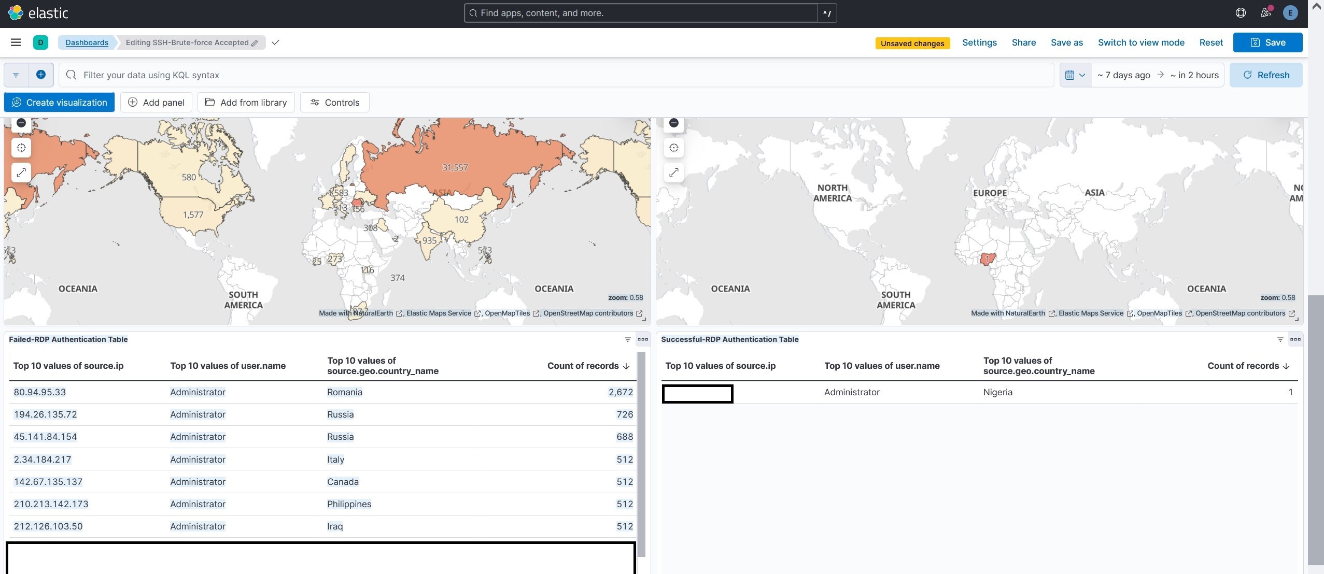Click the Create visualization button
This screenshot has height=574, width=1324.
tap(59, 103)
